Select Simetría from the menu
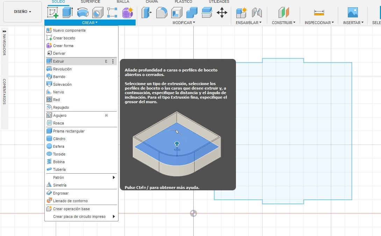The height and width of the screenshot is (236, 381). coord(81,185)
